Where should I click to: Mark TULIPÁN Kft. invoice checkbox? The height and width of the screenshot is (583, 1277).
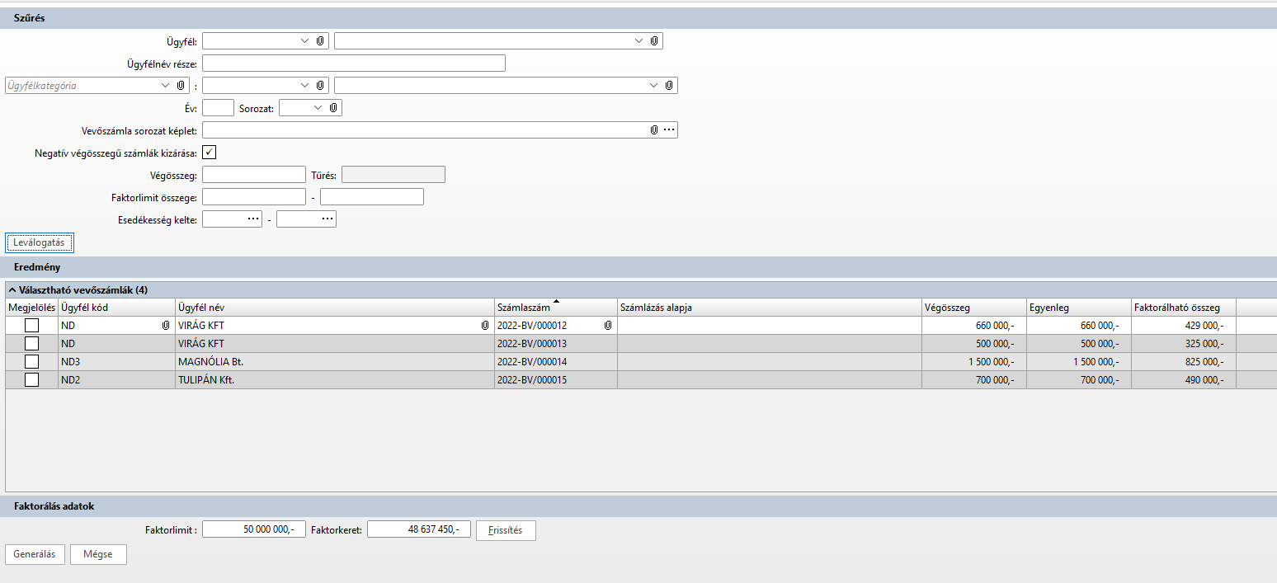[x=31, y=380]
